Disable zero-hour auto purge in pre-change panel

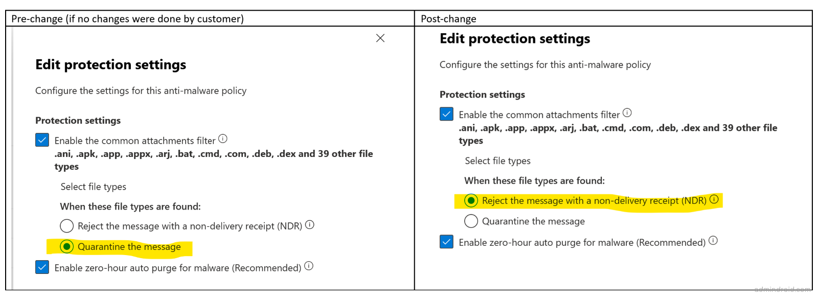click(x=41, y=267)
